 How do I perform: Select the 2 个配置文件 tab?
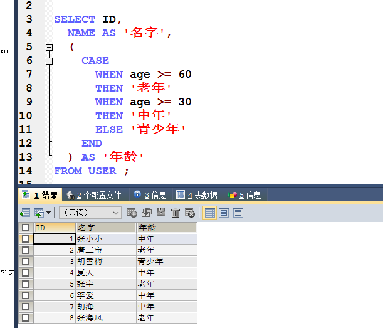(94, 195)
